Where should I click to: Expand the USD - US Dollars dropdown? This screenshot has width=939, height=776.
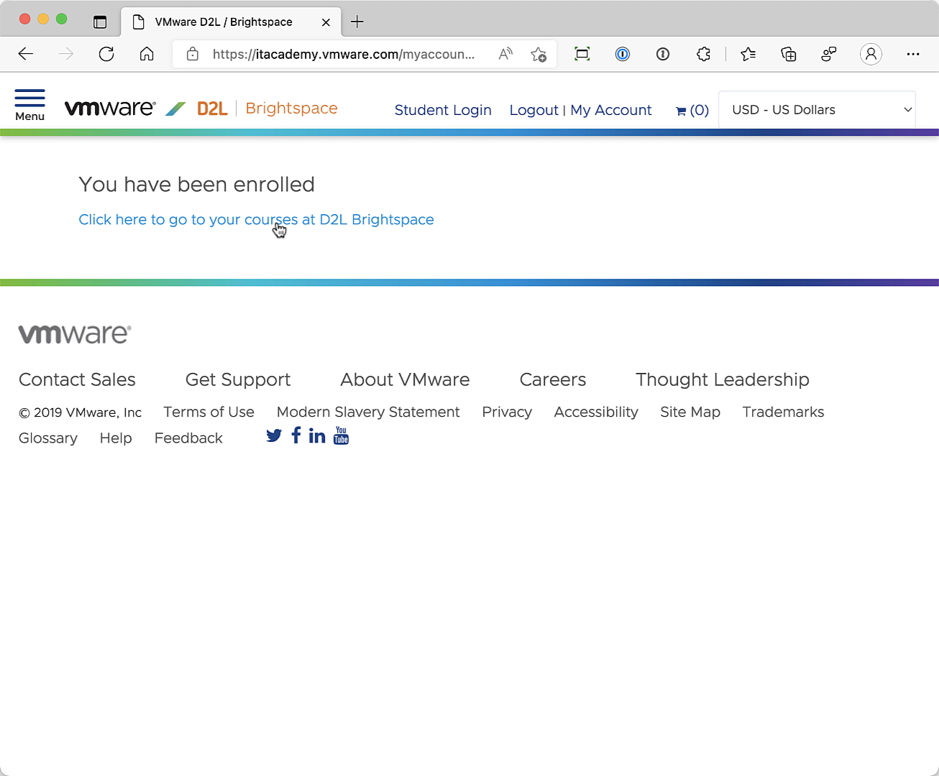click(x=817, y=110)
